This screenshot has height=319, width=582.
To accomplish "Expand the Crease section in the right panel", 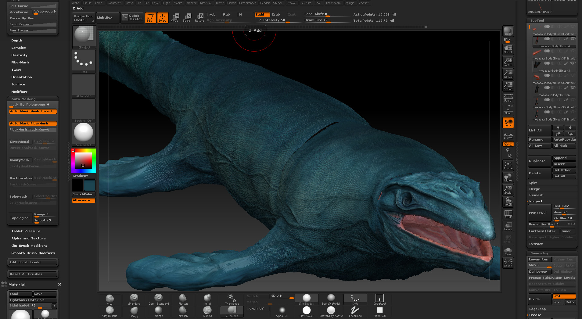I will point(534,315).
